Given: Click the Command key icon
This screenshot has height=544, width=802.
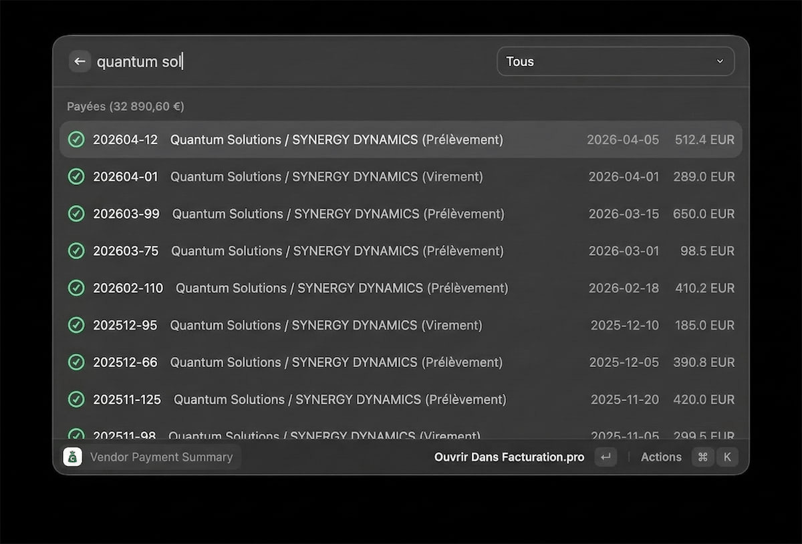Looking at the screenshot, I should click(702, 457).
